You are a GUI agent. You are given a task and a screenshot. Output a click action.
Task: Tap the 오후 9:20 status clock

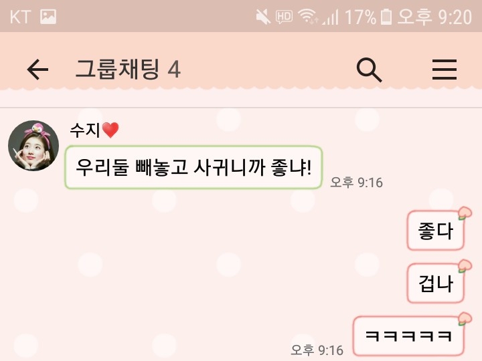[434, 17]
